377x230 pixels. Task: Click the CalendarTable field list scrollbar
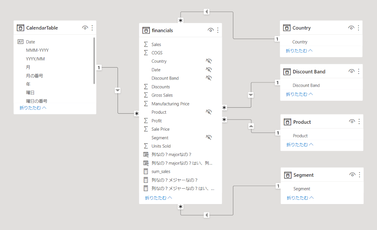94,61
